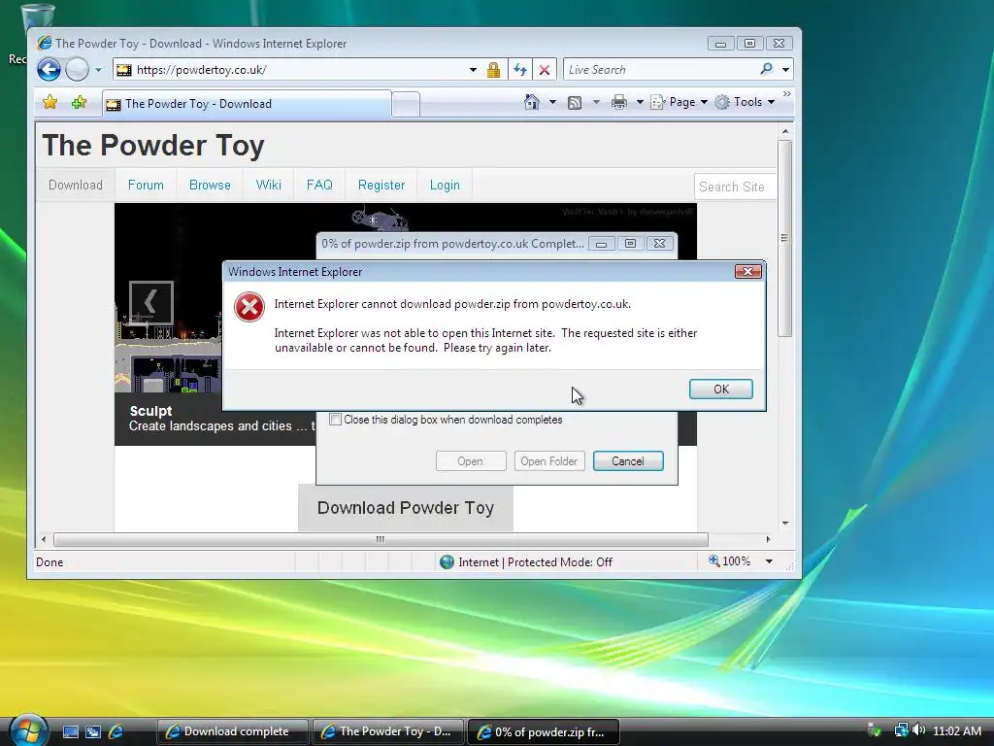Click Show Desktop quick launch icon
Viewport: 994px width, 746px height.
(70, 732)
